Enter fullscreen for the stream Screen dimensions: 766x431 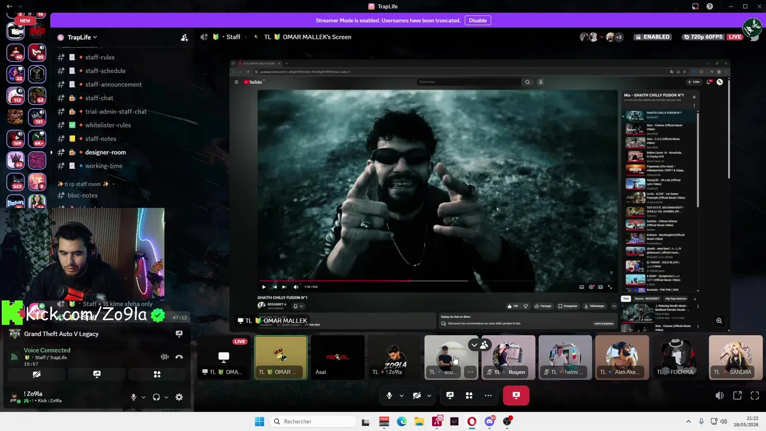coord(755,395)
